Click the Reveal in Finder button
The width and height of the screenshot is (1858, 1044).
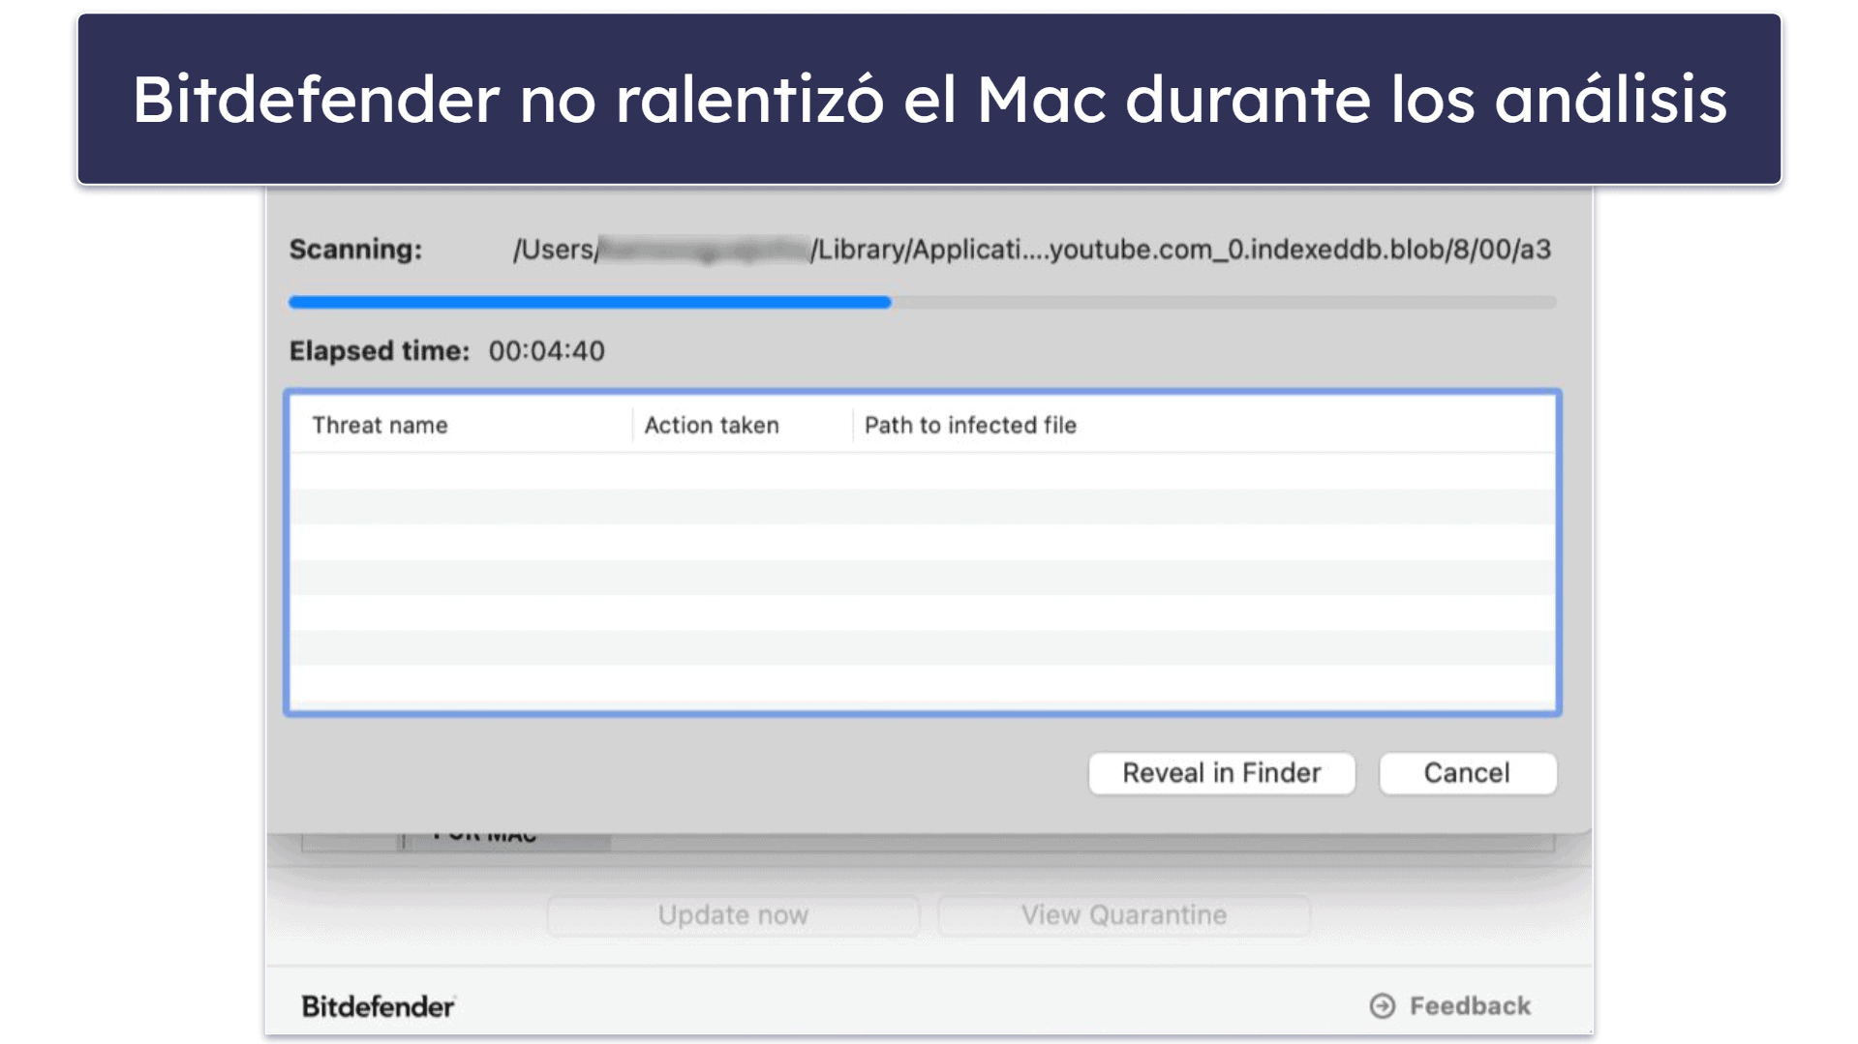1221,773
